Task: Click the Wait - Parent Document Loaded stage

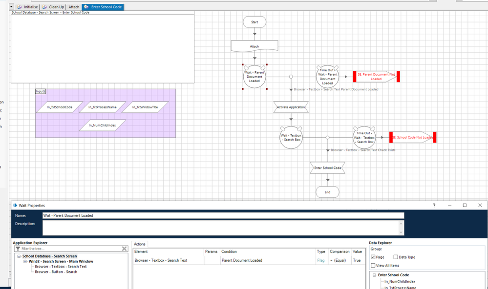Action: tap(254, 77)
